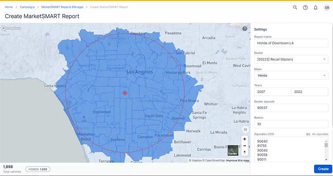Edit the start year 2007 field
The width and height of the screenshot is (333, 176).
pyautogui.click(x=273, y=92)
